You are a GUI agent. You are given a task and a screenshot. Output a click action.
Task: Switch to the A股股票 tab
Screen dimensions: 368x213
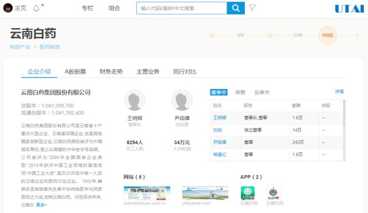[75, 71]
